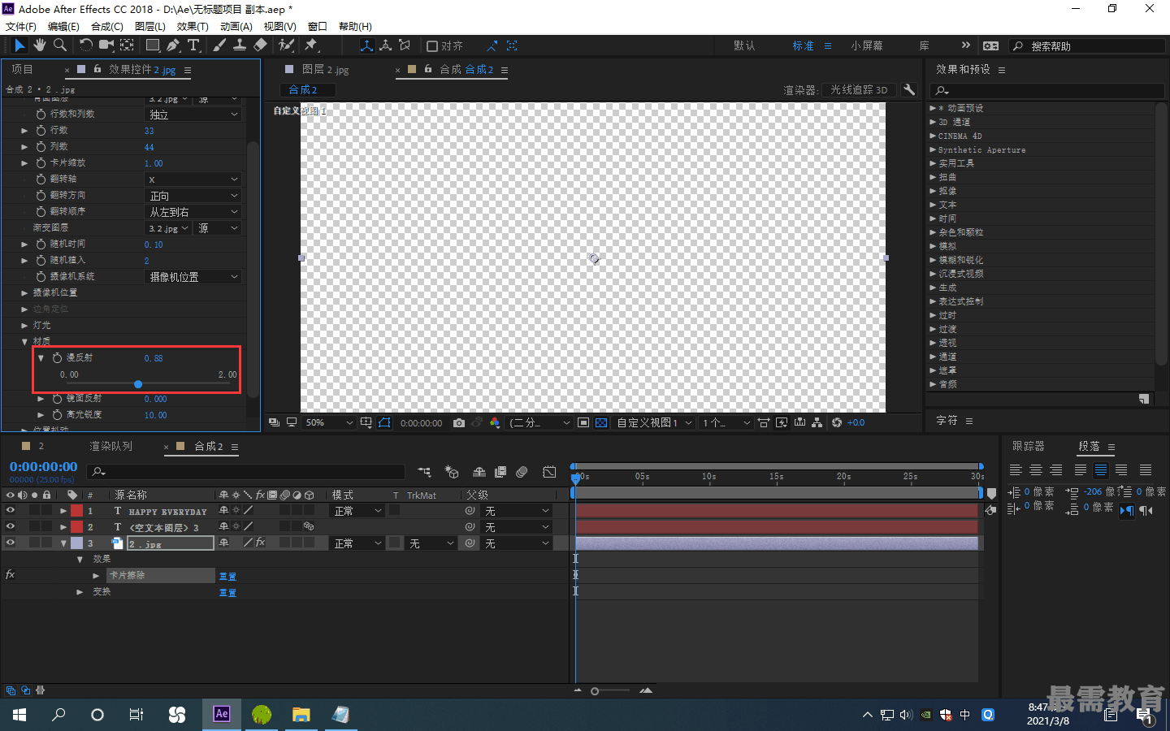Screen dimensions: 1170x731
Task: Open the 动画(A) menu
Action: (x=236, y=26)
